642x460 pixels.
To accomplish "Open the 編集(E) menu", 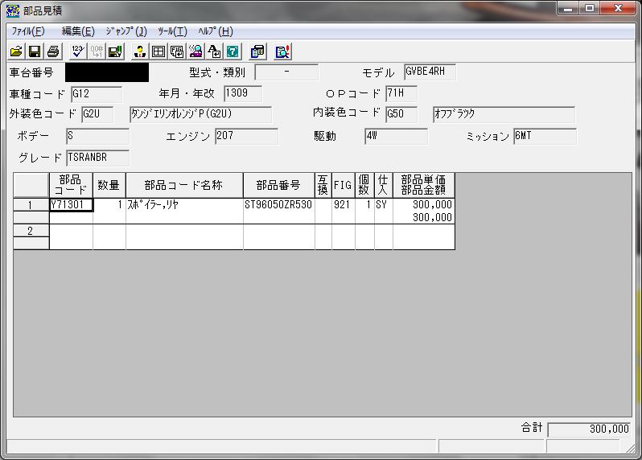I will (78, 31).
